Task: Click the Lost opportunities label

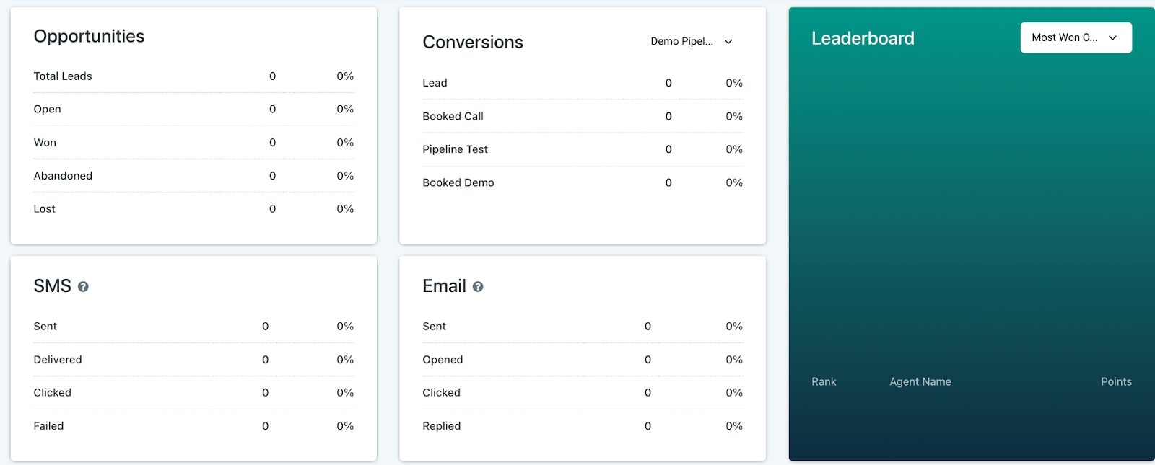Action: pyautogui.click(x=44, y=209)
